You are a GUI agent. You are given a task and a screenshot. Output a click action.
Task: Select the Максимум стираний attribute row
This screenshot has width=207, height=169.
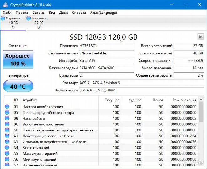point(101,153)
